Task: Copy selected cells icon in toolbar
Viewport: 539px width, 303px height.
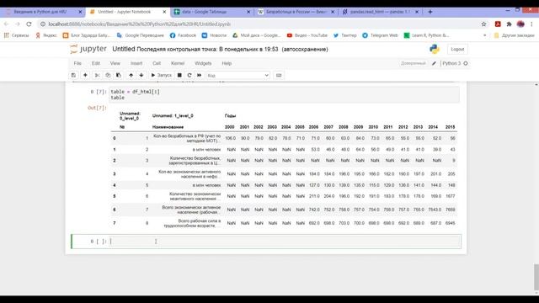Action: click(108, 75)
